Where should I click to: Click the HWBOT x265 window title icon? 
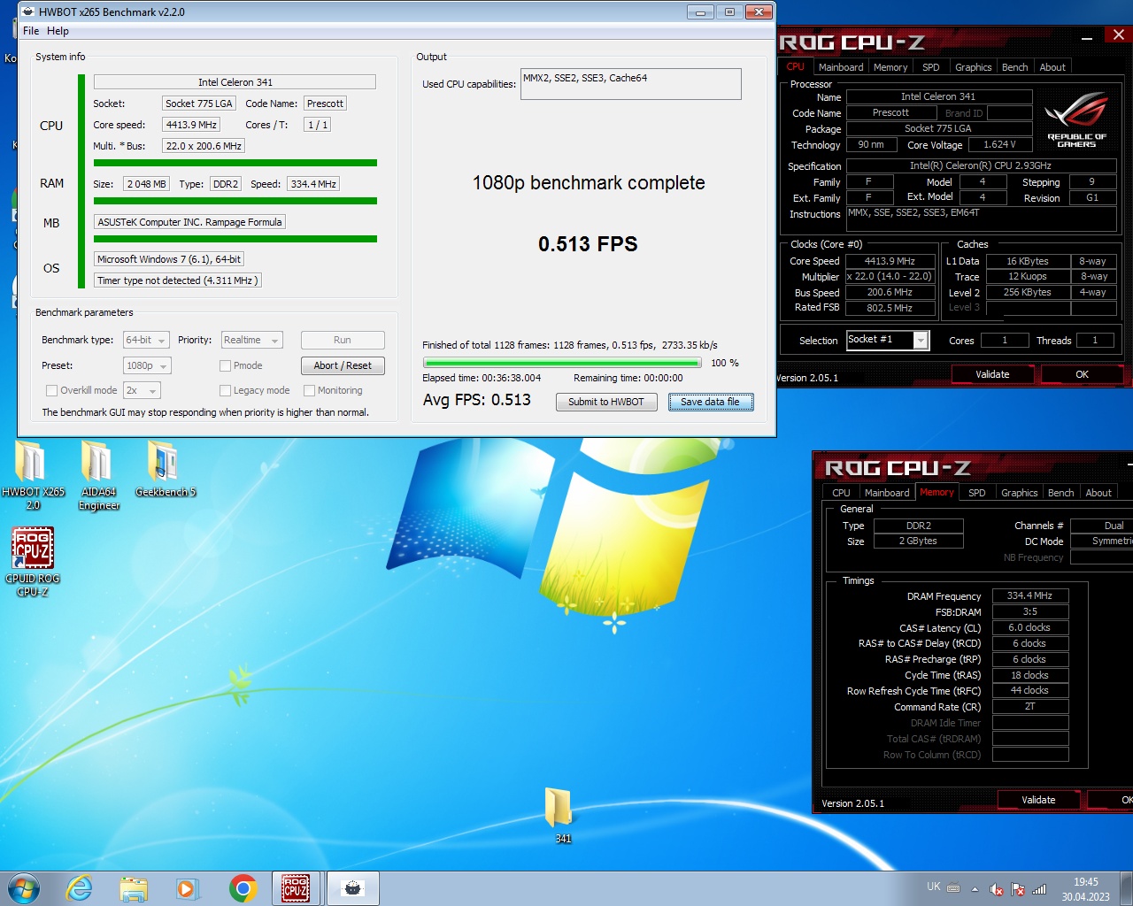click(28, 12)
